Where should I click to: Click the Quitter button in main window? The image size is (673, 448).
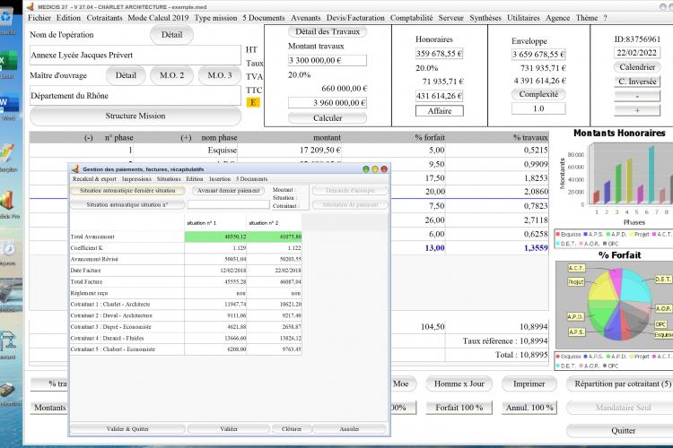623,430
